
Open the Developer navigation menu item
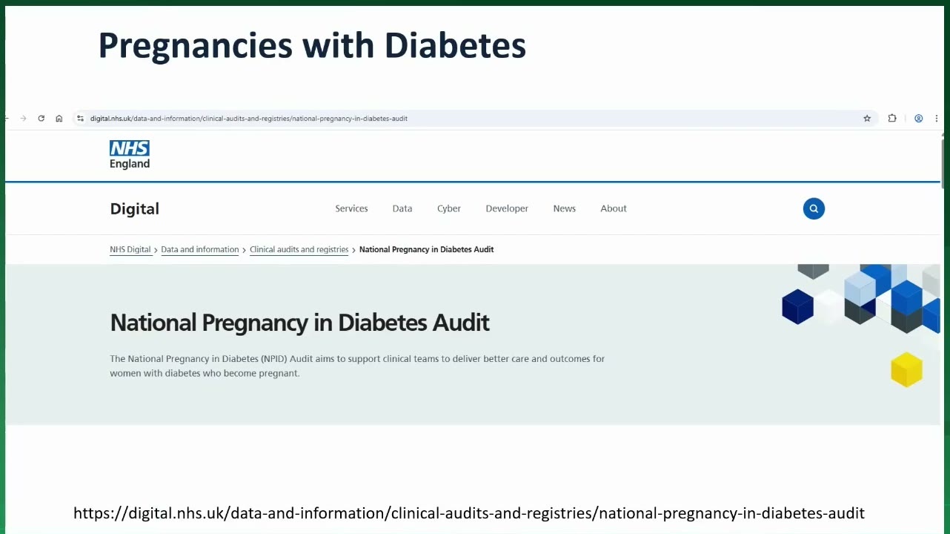pos(507,208)
